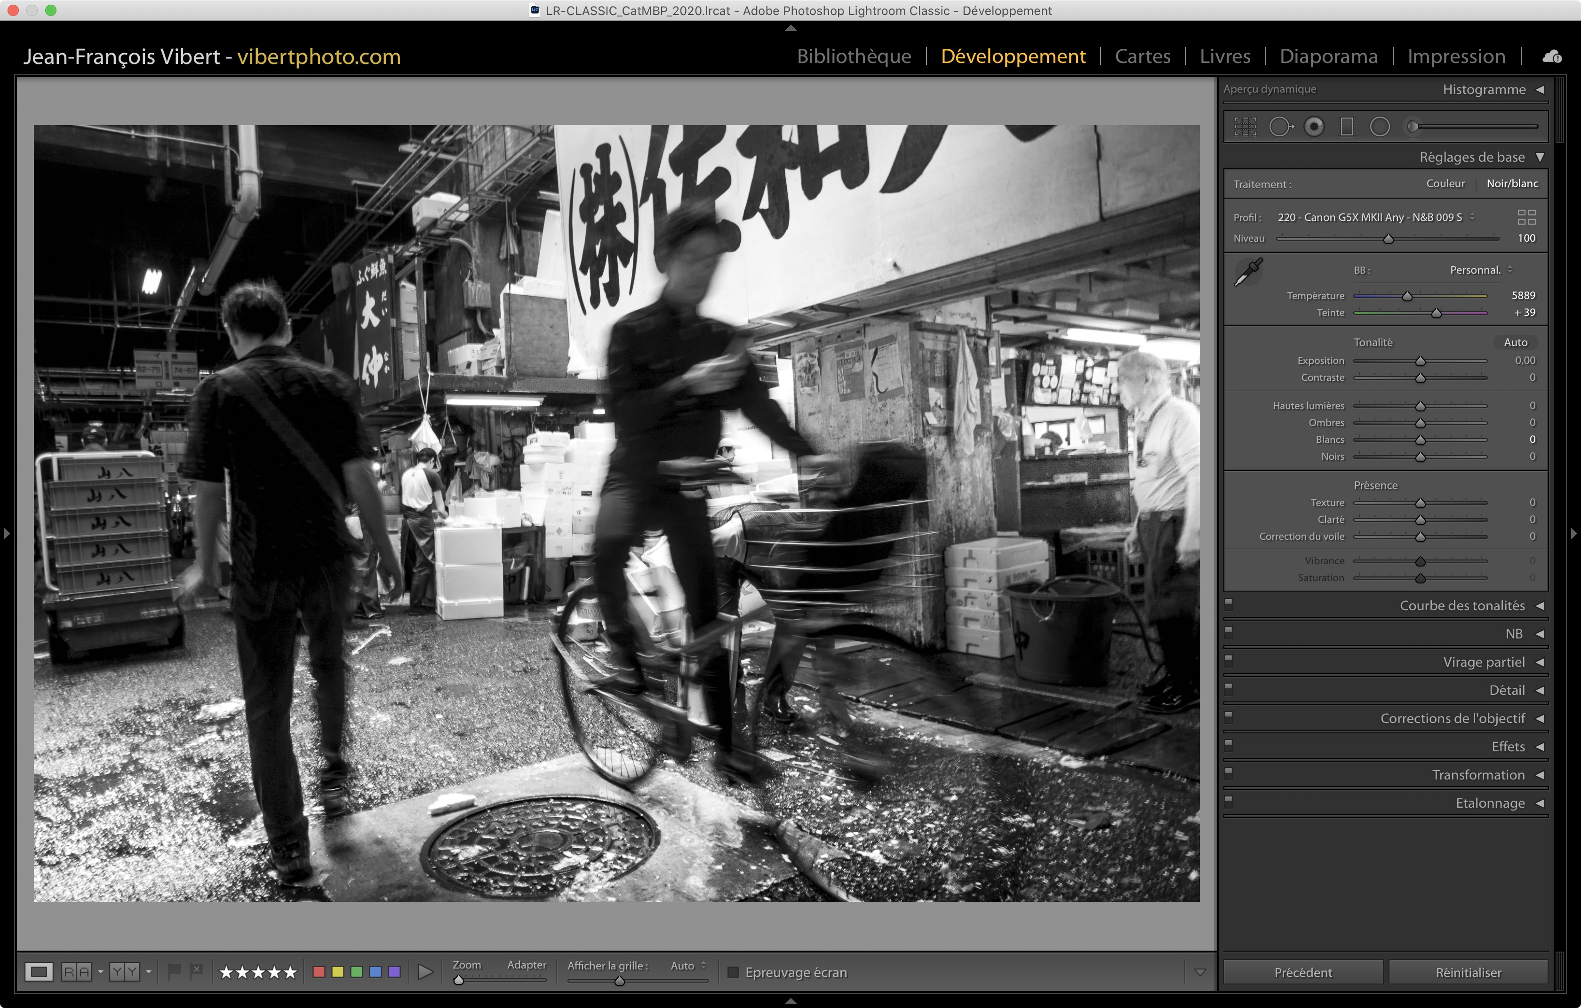The image size is (1581, 1008).
Task: Click the Exposition value field
Action: point(1525,361)
